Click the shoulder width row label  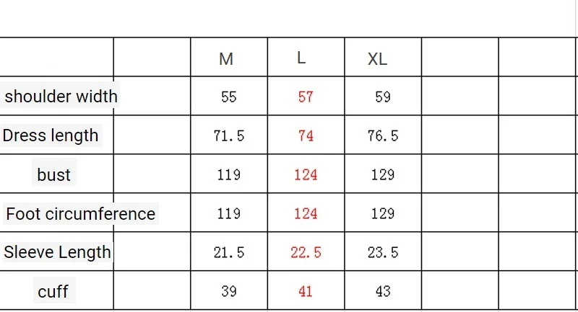tap(61, 97)
